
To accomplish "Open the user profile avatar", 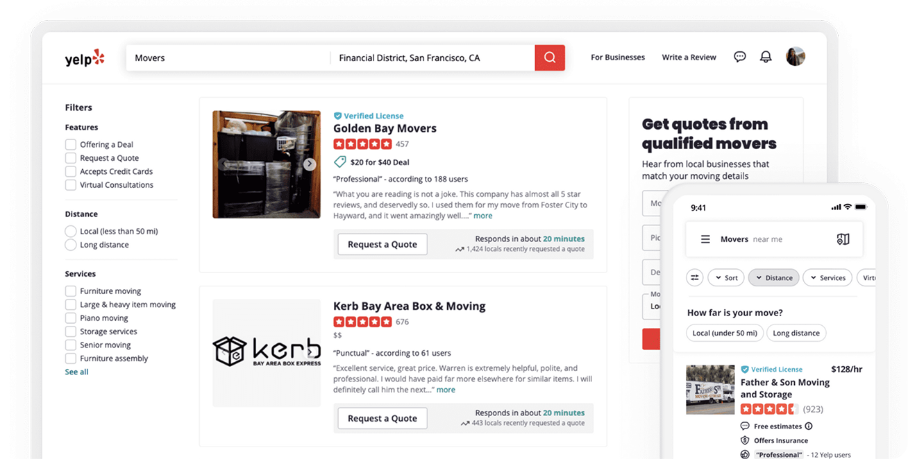I will pyautogui.click(x=796, y=57).
